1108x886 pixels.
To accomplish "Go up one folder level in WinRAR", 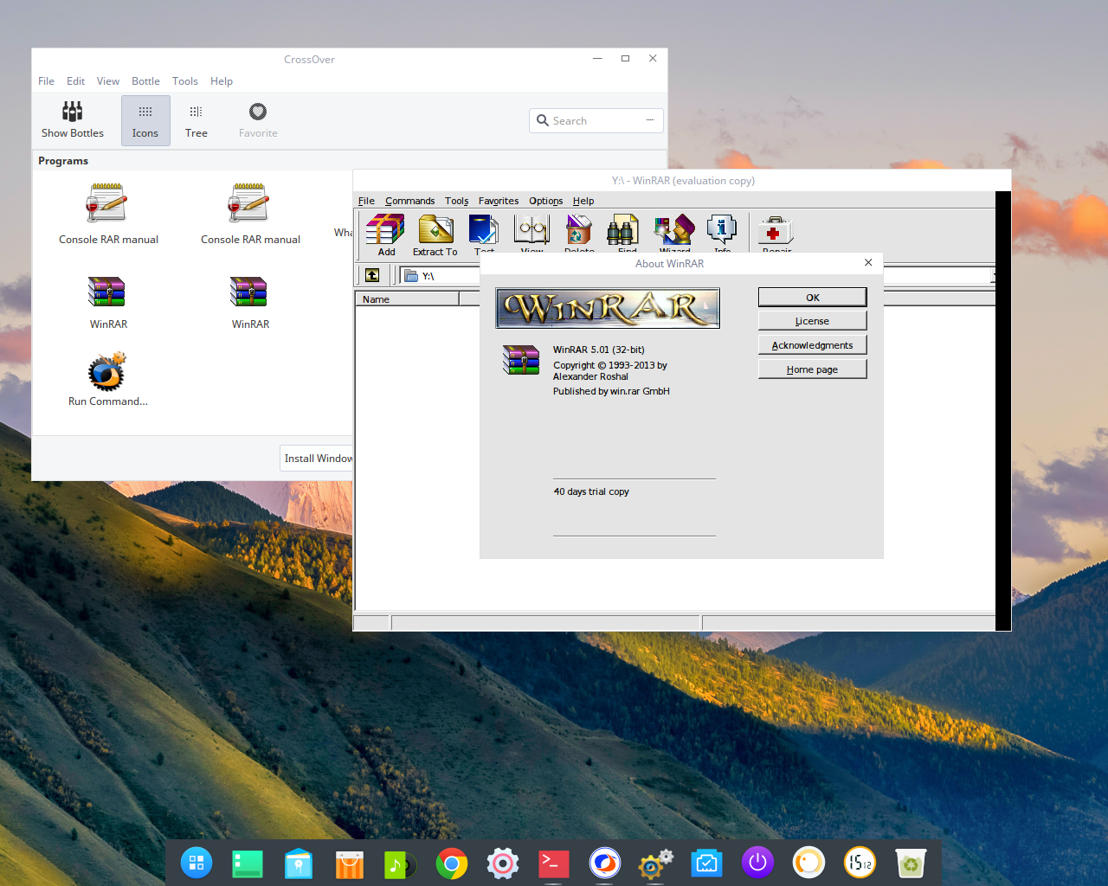I will [372, 275].
